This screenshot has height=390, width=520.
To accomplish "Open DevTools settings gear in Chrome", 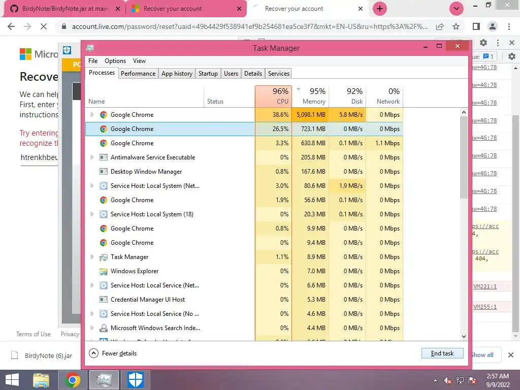I will [x=483, y=43].
